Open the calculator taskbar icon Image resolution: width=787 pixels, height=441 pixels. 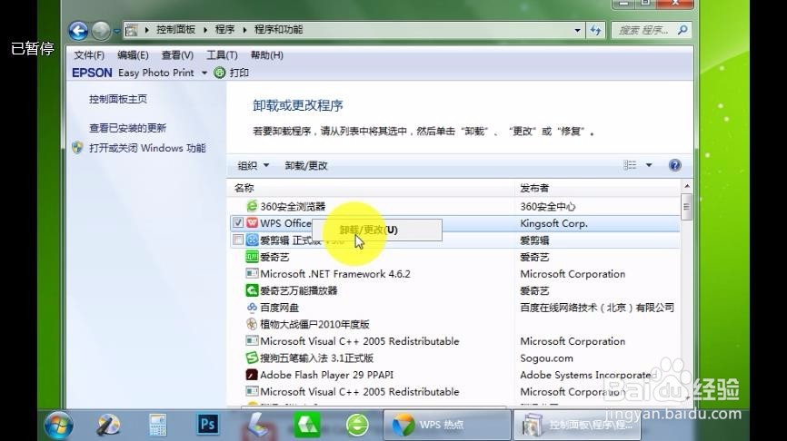[x=158, y=425]
